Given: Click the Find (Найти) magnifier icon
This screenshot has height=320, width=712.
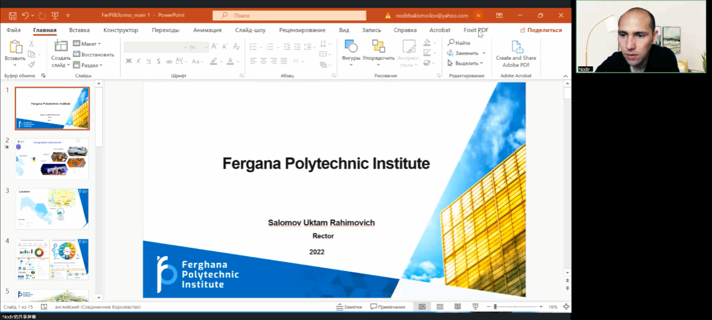Looking at the screenshot, I should pos(452,43).
